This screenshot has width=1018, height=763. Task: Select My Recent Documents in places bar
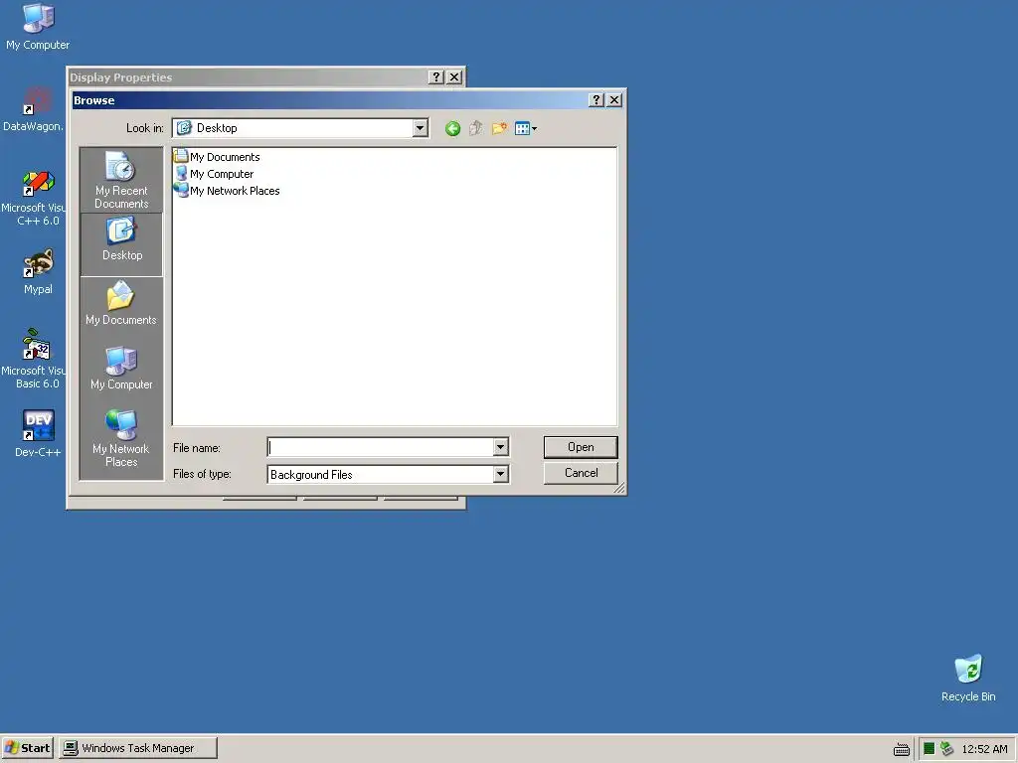pos(121,180)
